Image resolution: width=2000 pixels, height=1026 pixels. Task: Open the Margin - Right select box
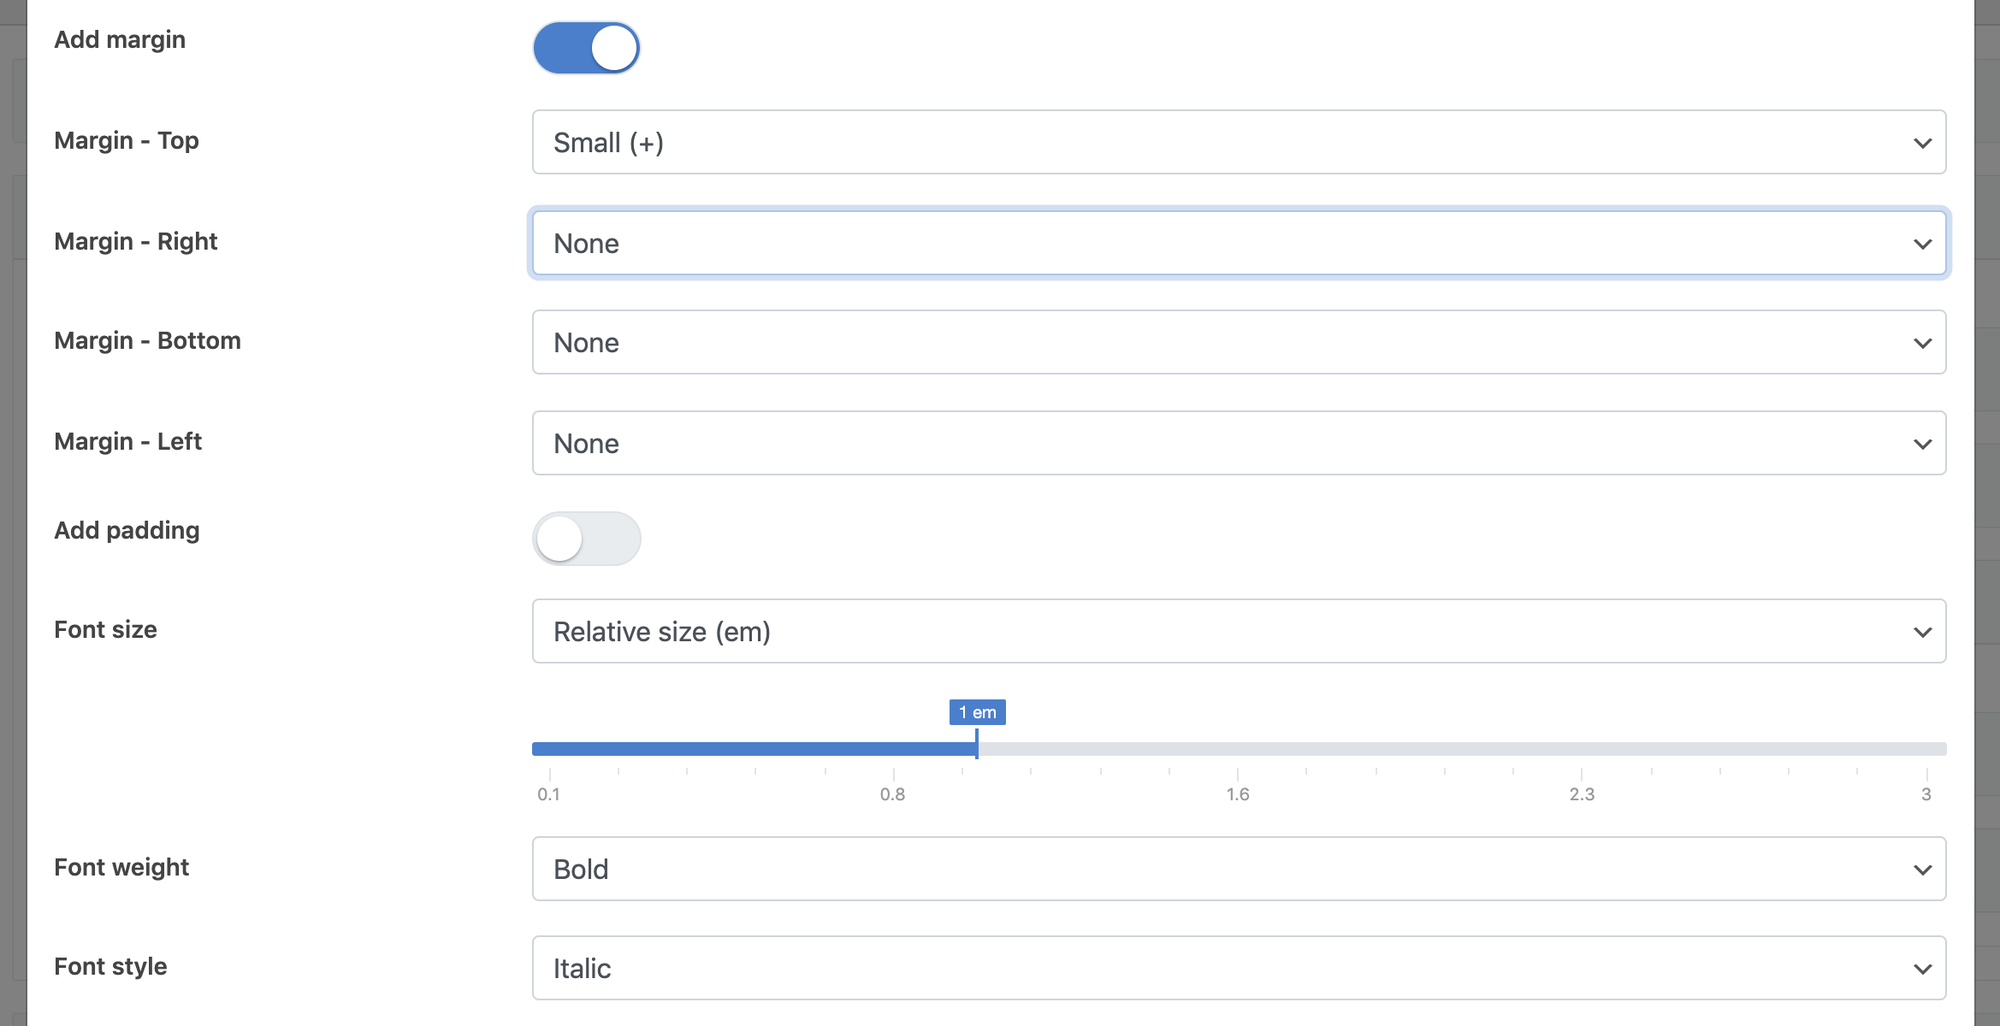1238,243
